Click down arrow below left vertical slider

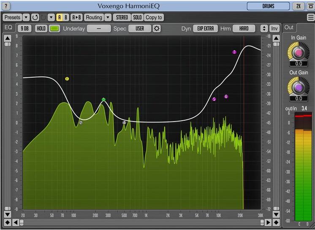click(8, 214)
